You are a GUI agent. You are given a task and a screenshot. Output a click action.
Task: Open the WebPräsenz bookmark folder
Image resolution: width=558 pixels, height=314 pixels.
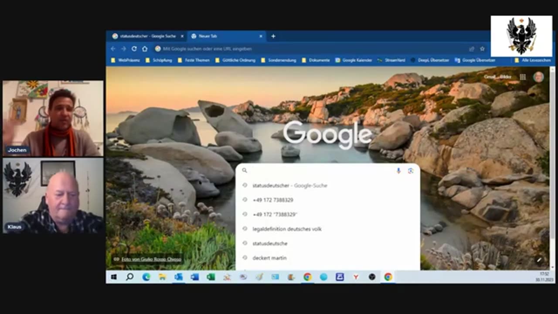126,60
